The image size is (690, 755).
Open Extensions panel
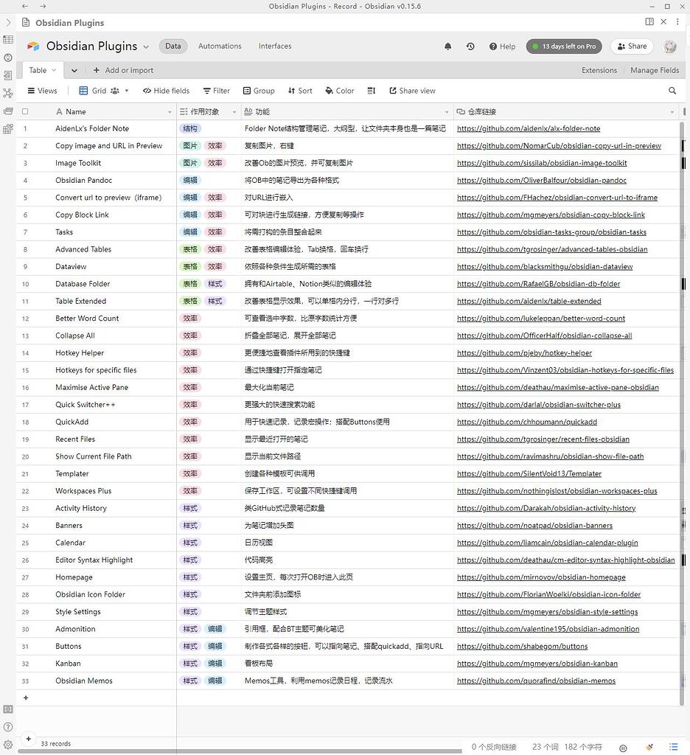[x=599, y=70]
